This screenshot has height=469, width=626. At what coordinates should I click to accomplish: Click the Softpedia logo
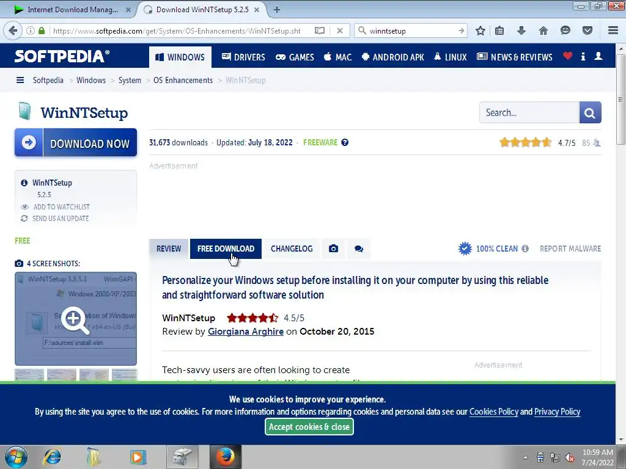point(62,56)
